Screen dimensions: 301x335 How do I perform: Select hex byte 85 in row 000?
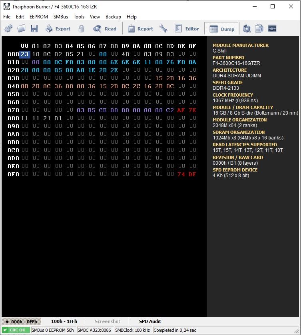pos(69,54)
